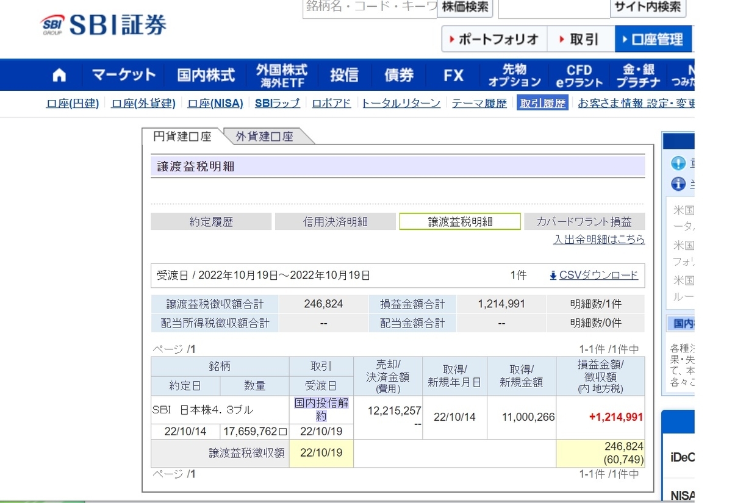Select the 円貨建口座 tab
732x503 pixels.
pyautogui.click(x=182, y=137)
